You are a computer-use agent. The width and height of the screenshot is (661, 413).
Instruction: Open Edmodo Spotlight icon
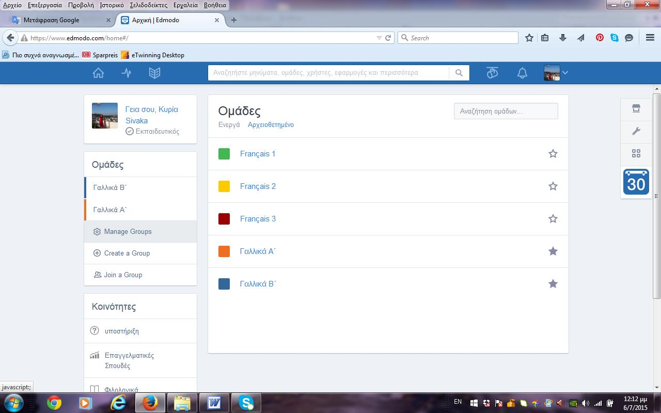coord(492,73)
